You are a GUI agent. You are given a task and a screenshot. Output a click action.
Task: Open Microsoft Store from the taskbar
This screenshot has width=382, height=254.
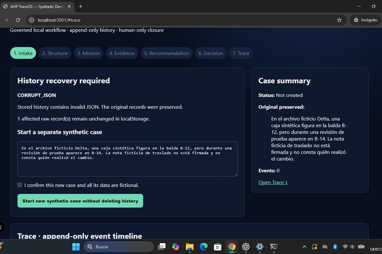click(x=218, y=247)
